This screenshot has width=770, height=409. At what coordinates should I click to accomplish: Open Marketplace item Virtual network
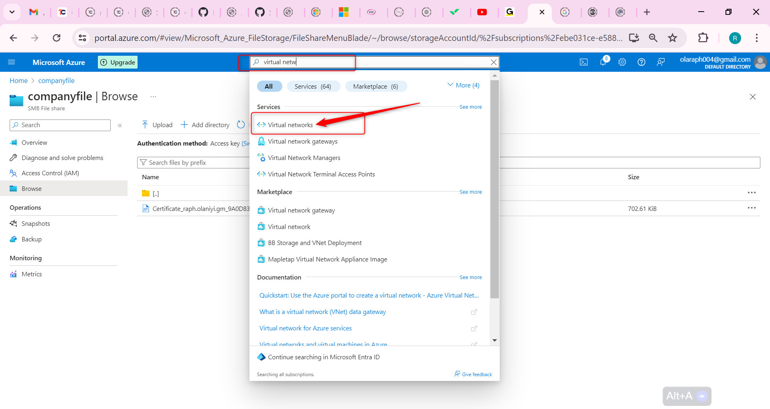click(289, 227)
